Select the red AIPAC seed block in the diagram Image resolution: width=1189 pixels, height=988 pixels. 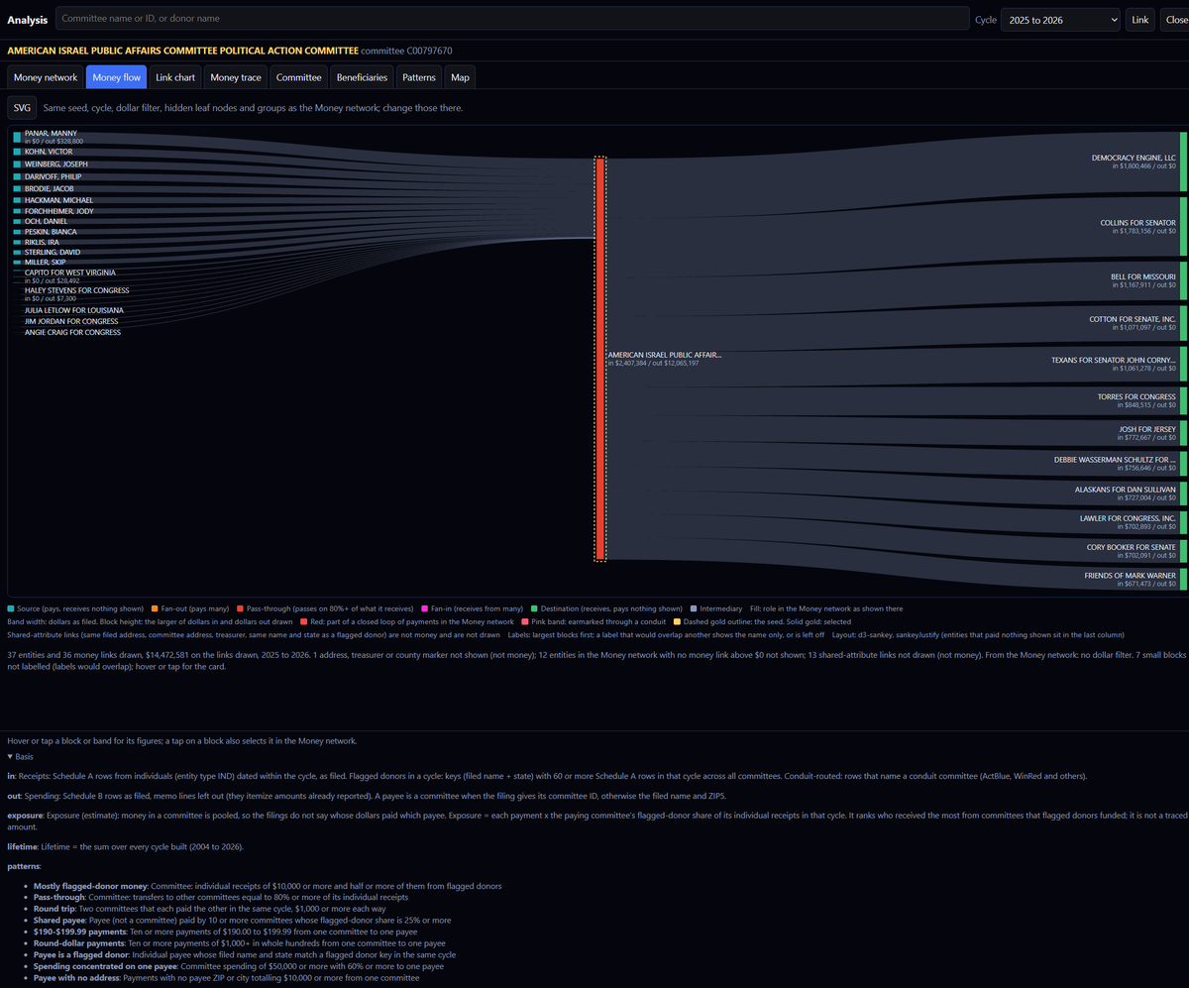point(599,359)
